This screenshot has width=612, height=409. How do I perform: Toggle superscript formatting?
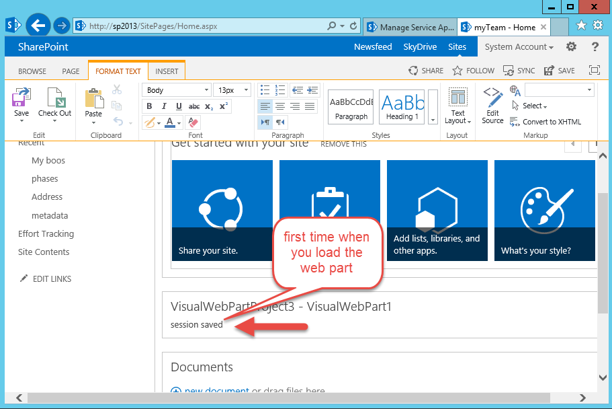pyautogui.click(x=224, y=106)
